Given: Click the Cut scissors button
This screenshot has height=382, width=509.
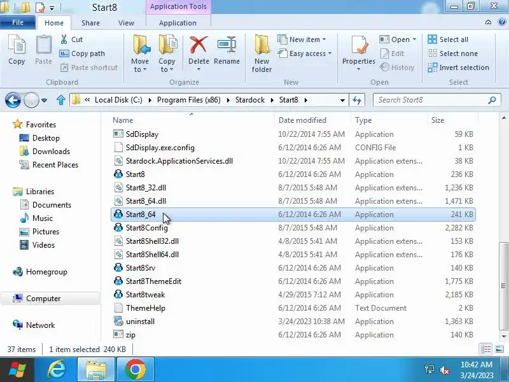Looking at the screenshot, I should [71, 39].
